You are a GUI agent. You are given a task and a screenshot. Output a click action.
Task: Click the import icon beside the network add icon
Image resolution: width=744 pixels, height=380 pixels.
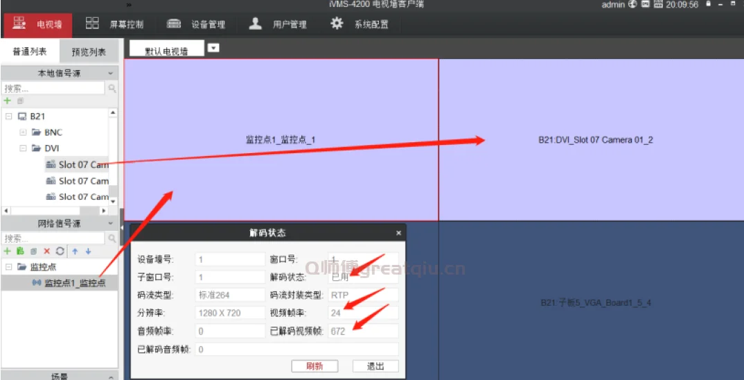(x=20, y=251)
